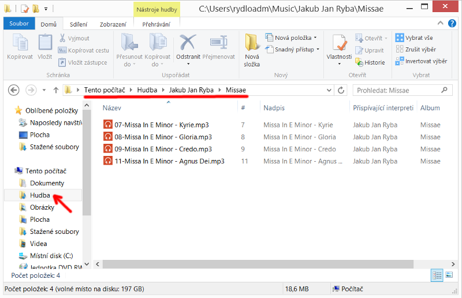Open Vlastnosti properties icon
462x298 pixels.
coord(339,44)
